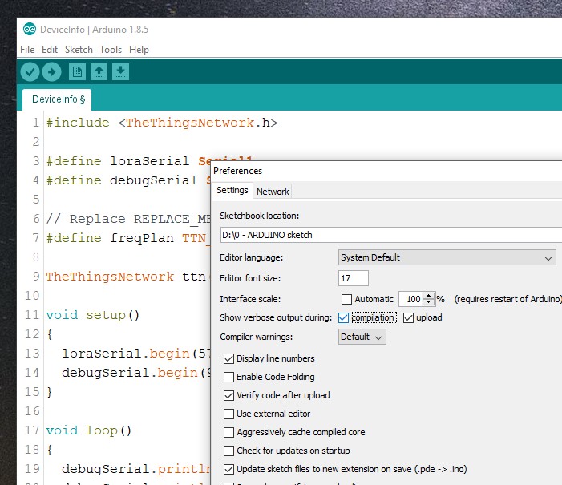
Task: Create a new sketch with New icon
Action: pyautogui.click(x=77, y=71)
